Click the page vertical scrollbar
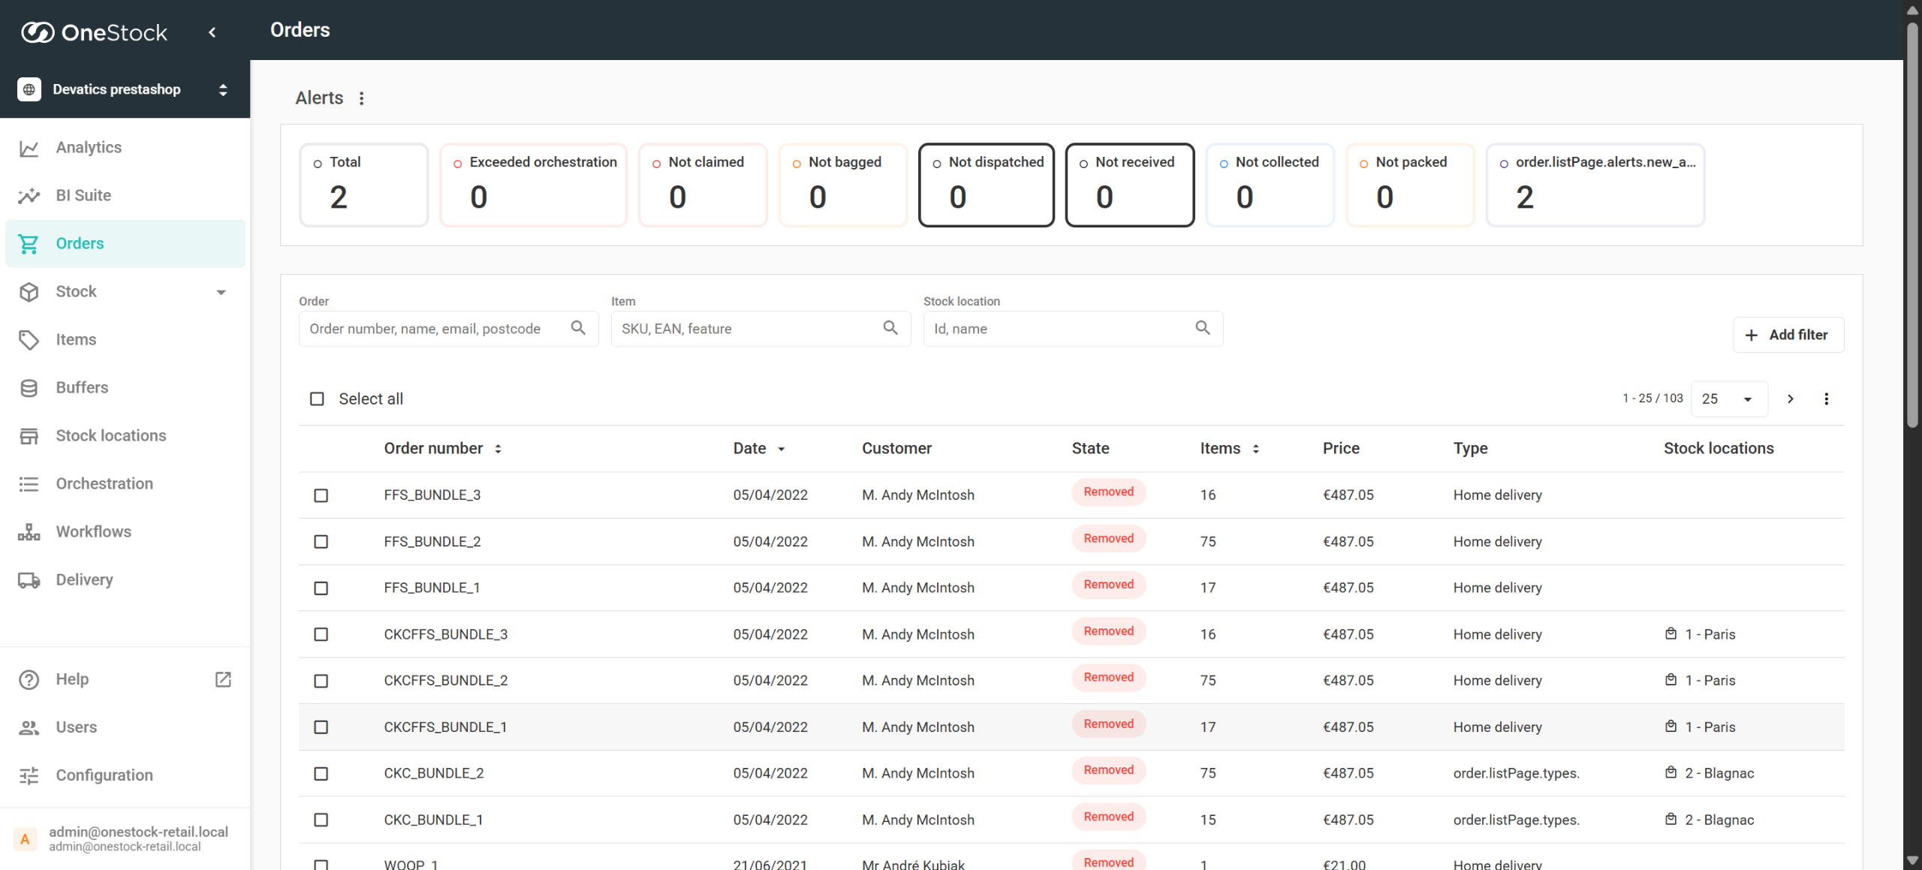1922x870 pixels. coord(1911,225)
